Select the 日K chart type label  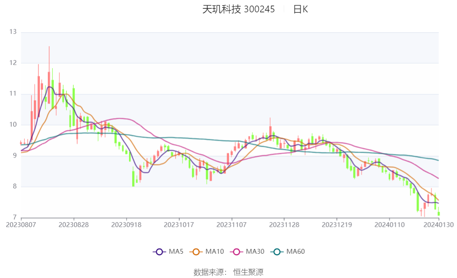click(x=301, y=9)
